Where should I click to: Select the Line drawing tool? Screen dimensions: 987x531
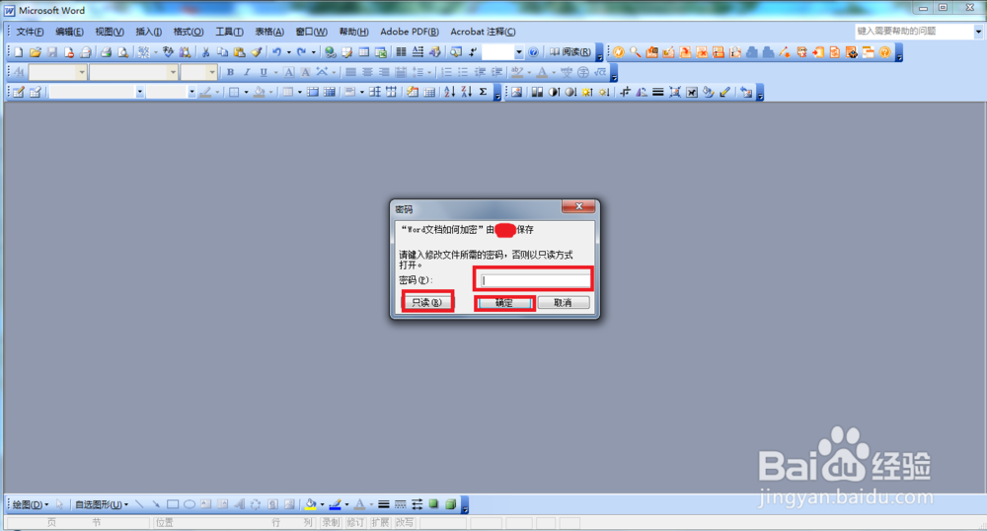[x=139, y=504]
